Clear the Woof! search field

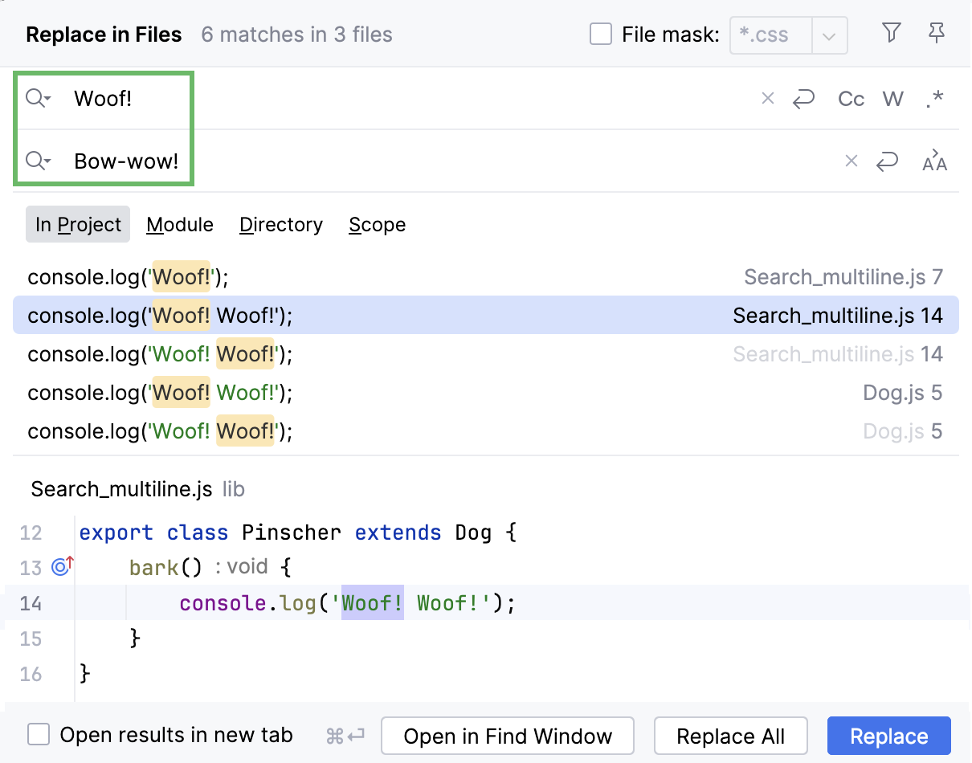[768, 99]
